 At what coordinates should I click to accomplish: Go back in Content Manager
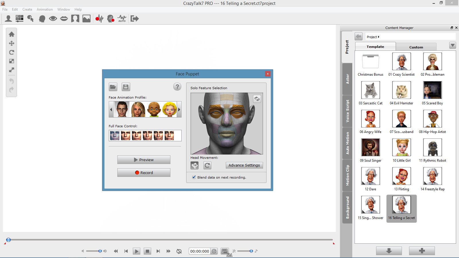point(359,37)
